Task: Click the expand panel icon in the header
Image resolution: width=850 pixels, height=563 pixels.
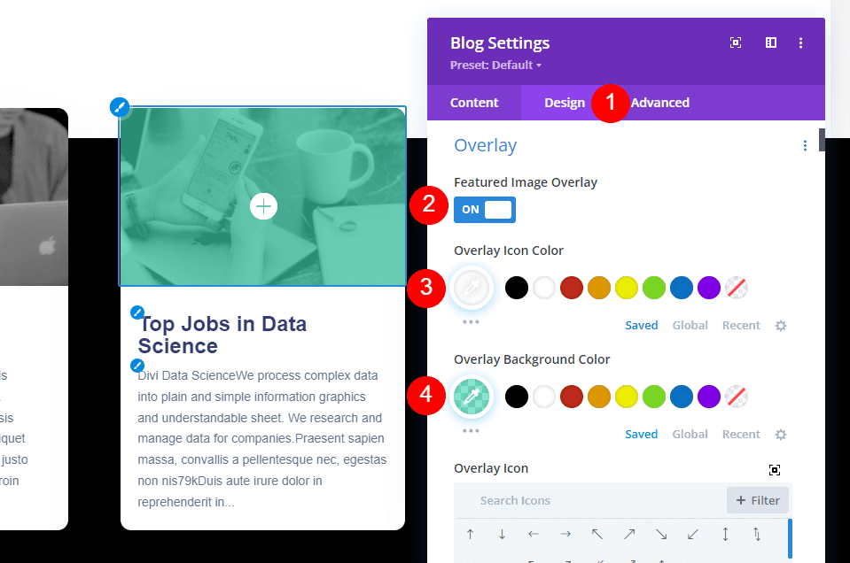Action: (770, 42)
